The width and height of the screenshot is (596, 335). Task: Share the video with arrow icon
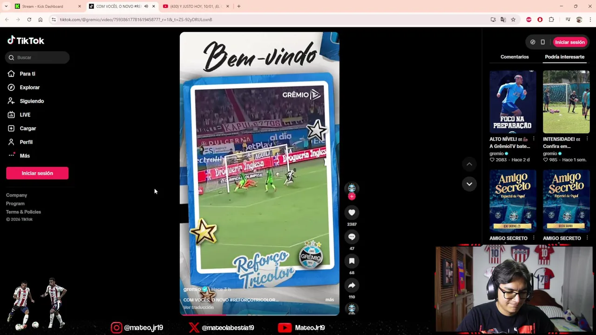[x=352, y=285]
